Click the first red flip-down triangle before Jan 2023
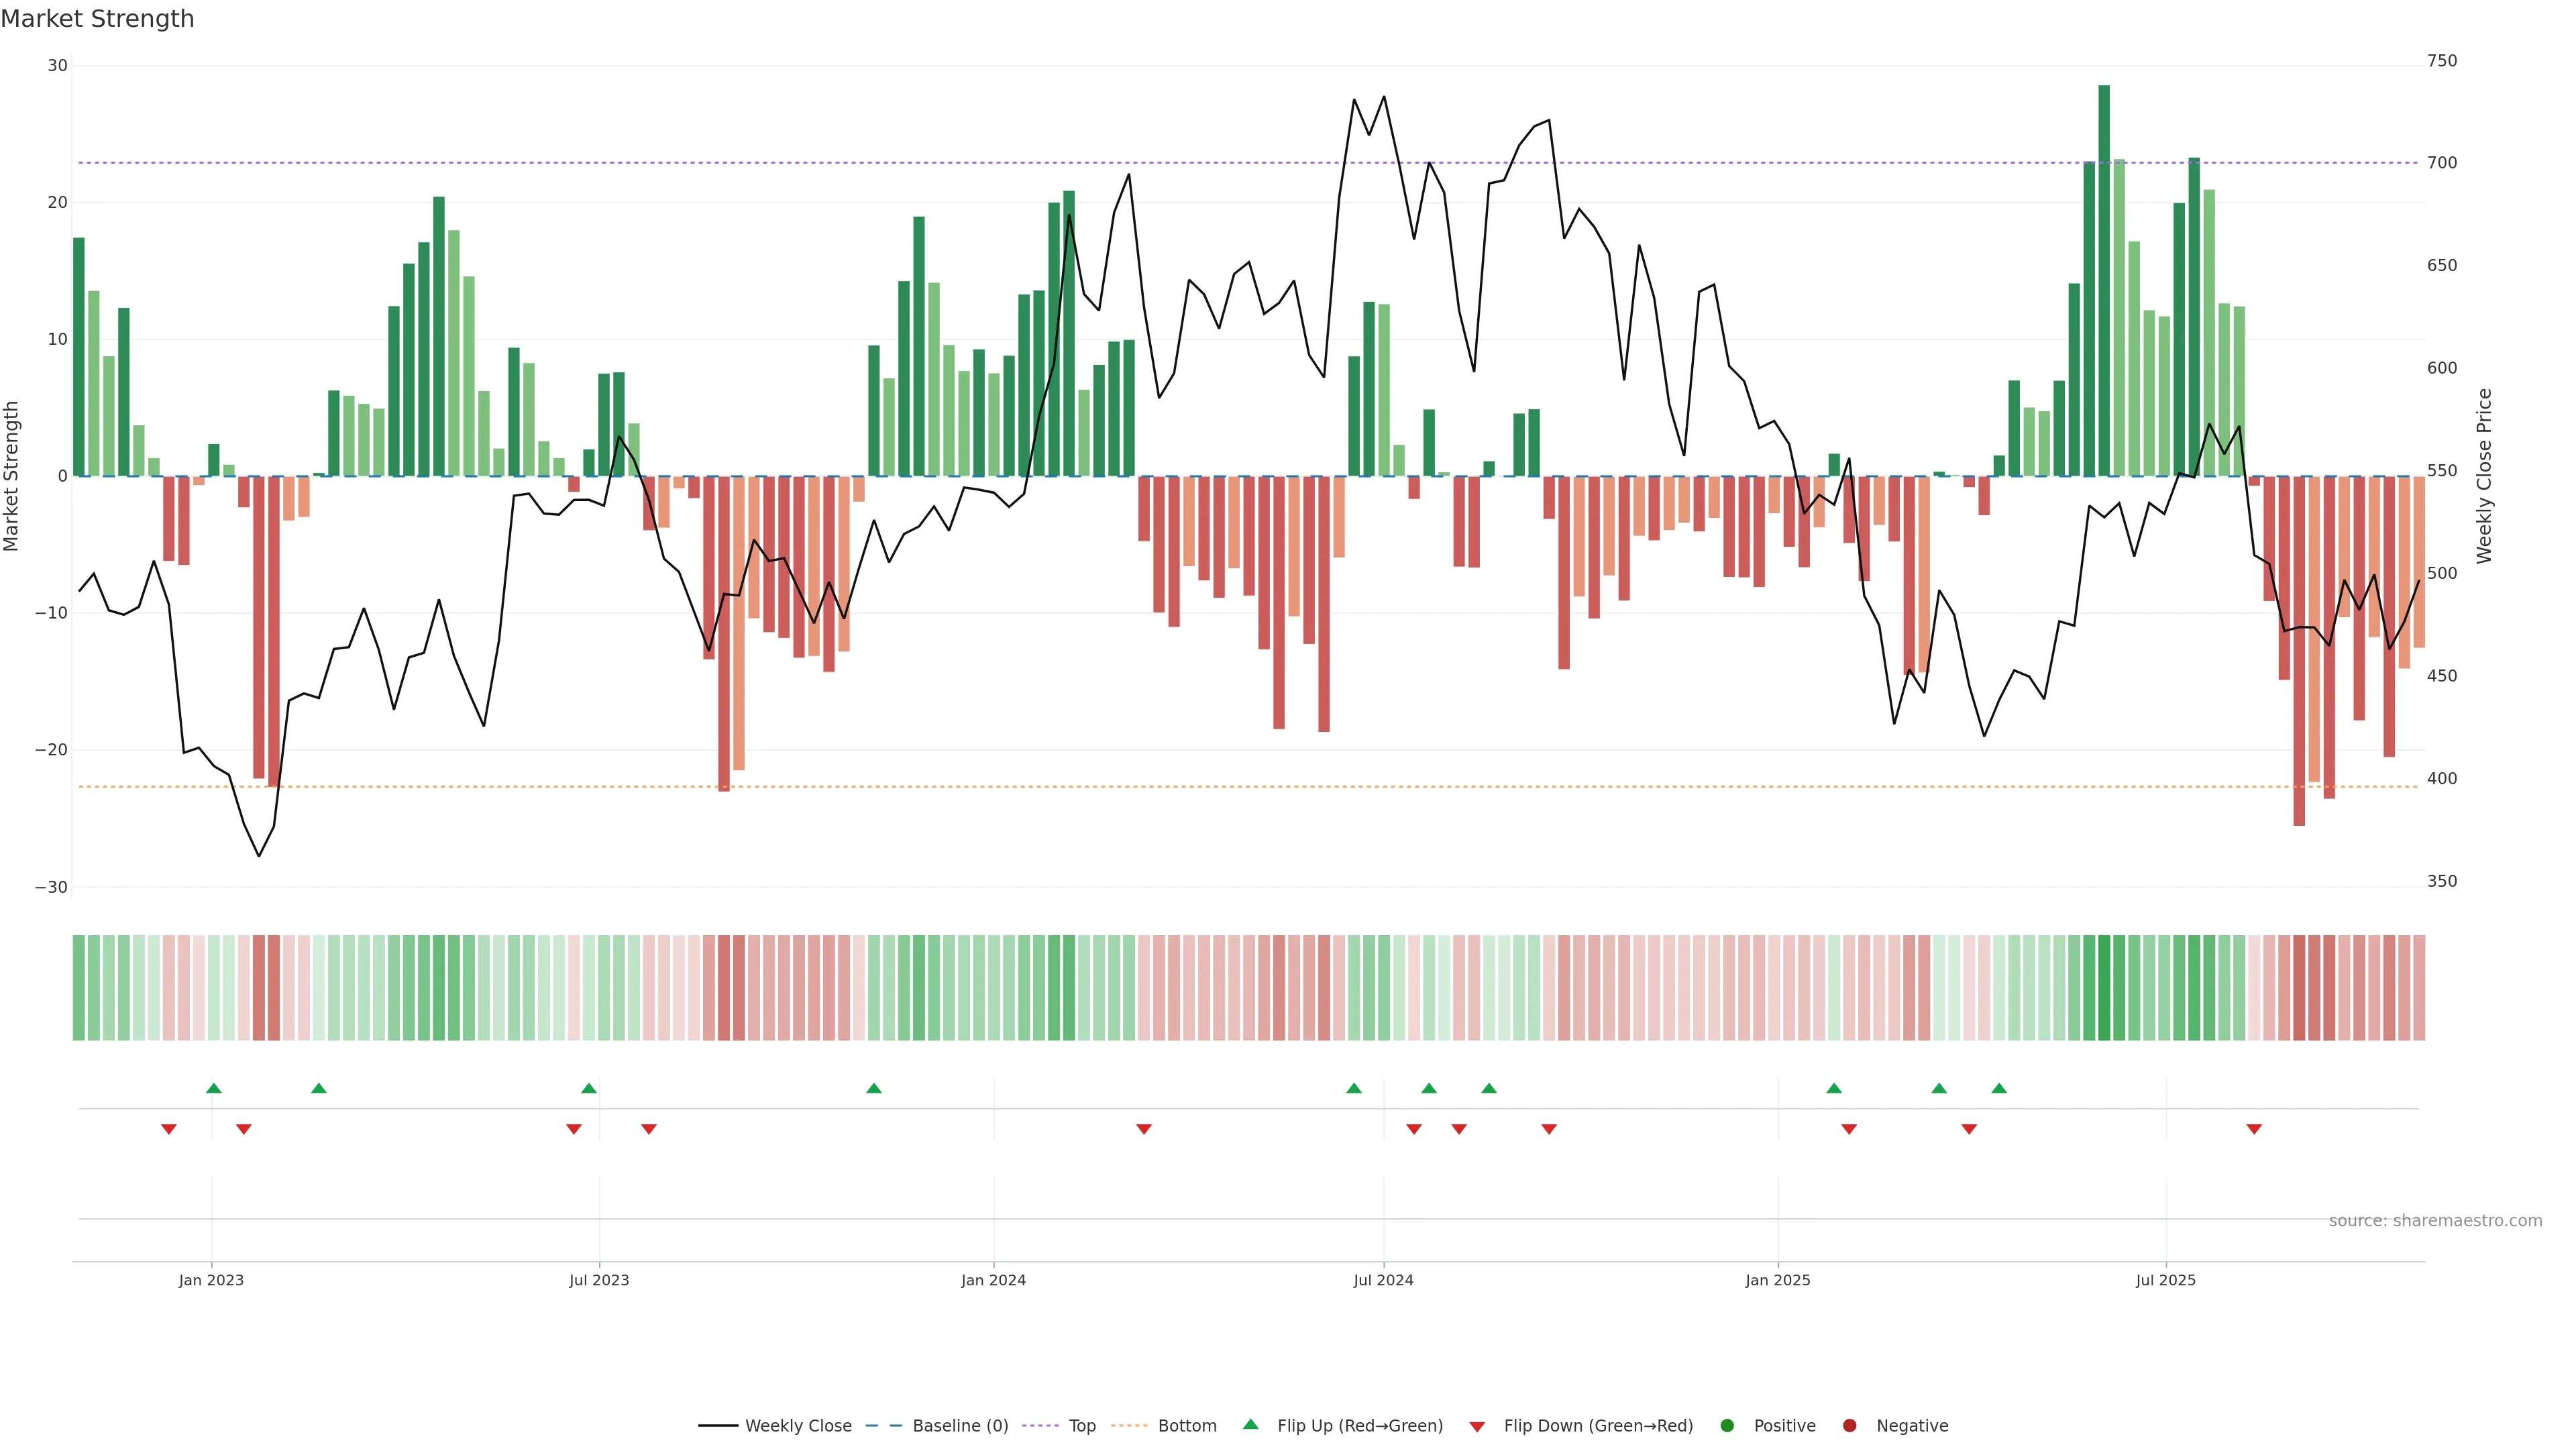Image resolution: width=2576 pixels, height=1449 pixels. point(169,1129)
